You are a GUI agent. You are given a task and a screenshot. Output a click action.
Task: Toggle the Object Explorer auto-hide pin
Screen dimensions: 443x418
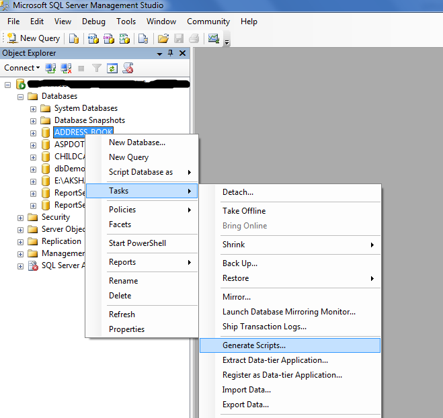[x=170, y=53]
